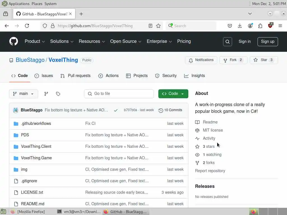Open the README.md file
Viewport: 287px width, 215px height.
click(33, 204)
